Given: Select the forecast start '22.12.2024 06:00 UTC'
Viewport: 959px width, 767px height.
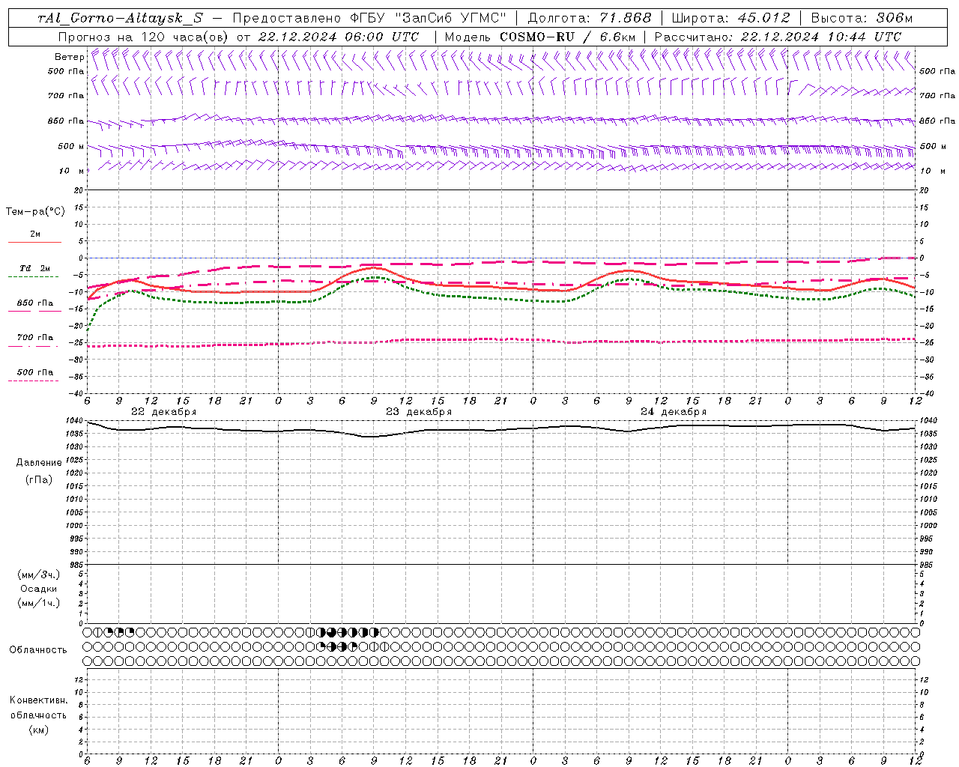Looking at the screenshot, I should (x=339, y=37).
